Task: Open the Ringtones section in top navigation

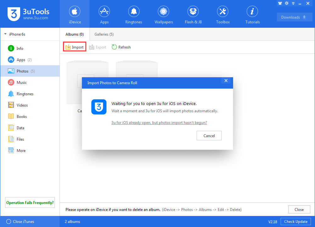Action: 134,14
